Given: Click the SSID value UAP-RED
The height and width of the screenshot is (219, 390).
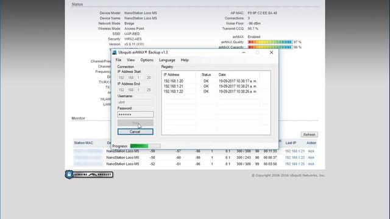Looking at the screenshot, I should [132, 34].
